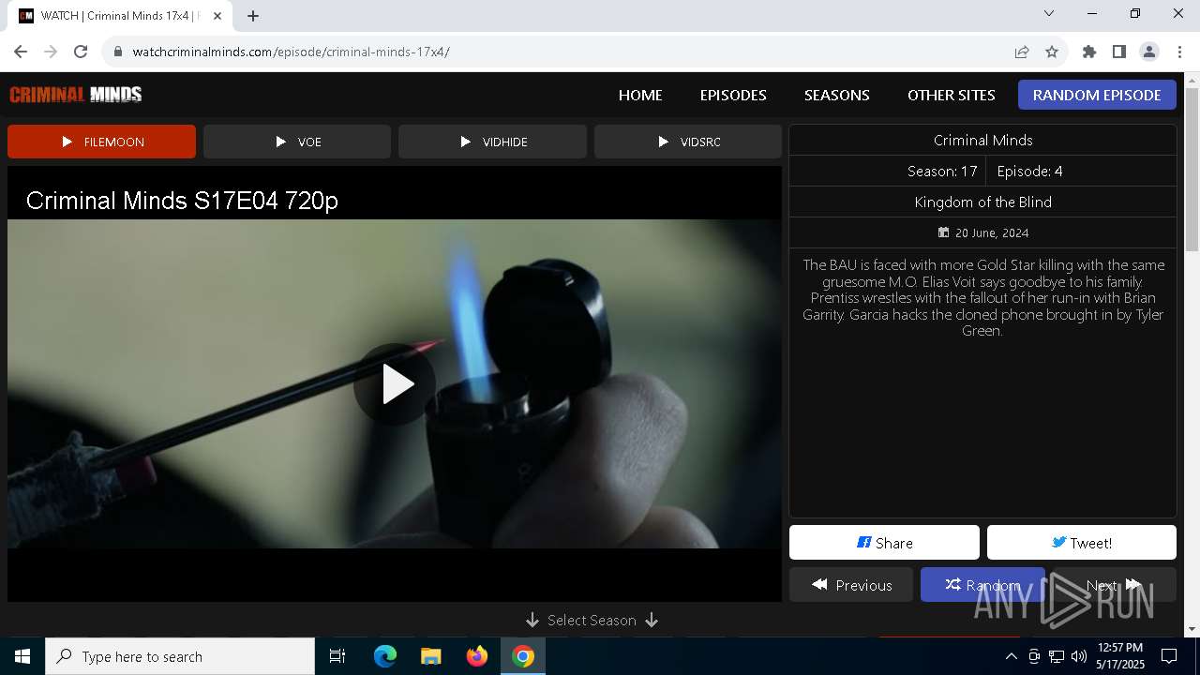Launch Firefox from the taskbar
Image resolution: width=1200 pixels, height=675 pixels.
coord(477,656)
